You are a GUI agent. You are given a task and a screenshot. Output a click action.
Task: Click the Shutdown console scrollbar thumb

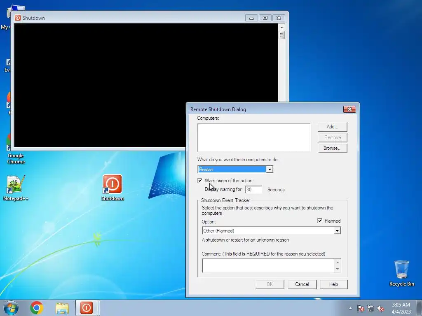[282, 35]
